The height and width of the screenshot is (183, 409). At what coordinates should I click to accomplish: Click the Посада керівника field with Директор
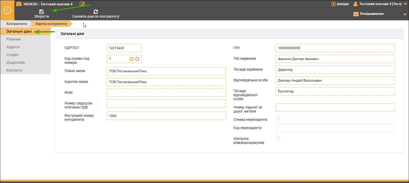[335, 70]
